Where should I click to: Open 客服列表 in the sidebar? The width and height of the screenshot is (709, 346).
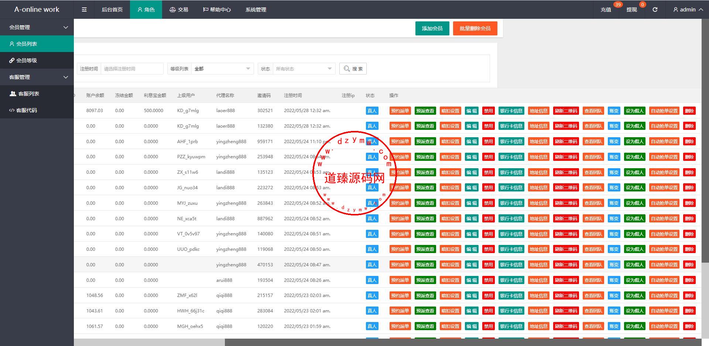coord(37,94)
